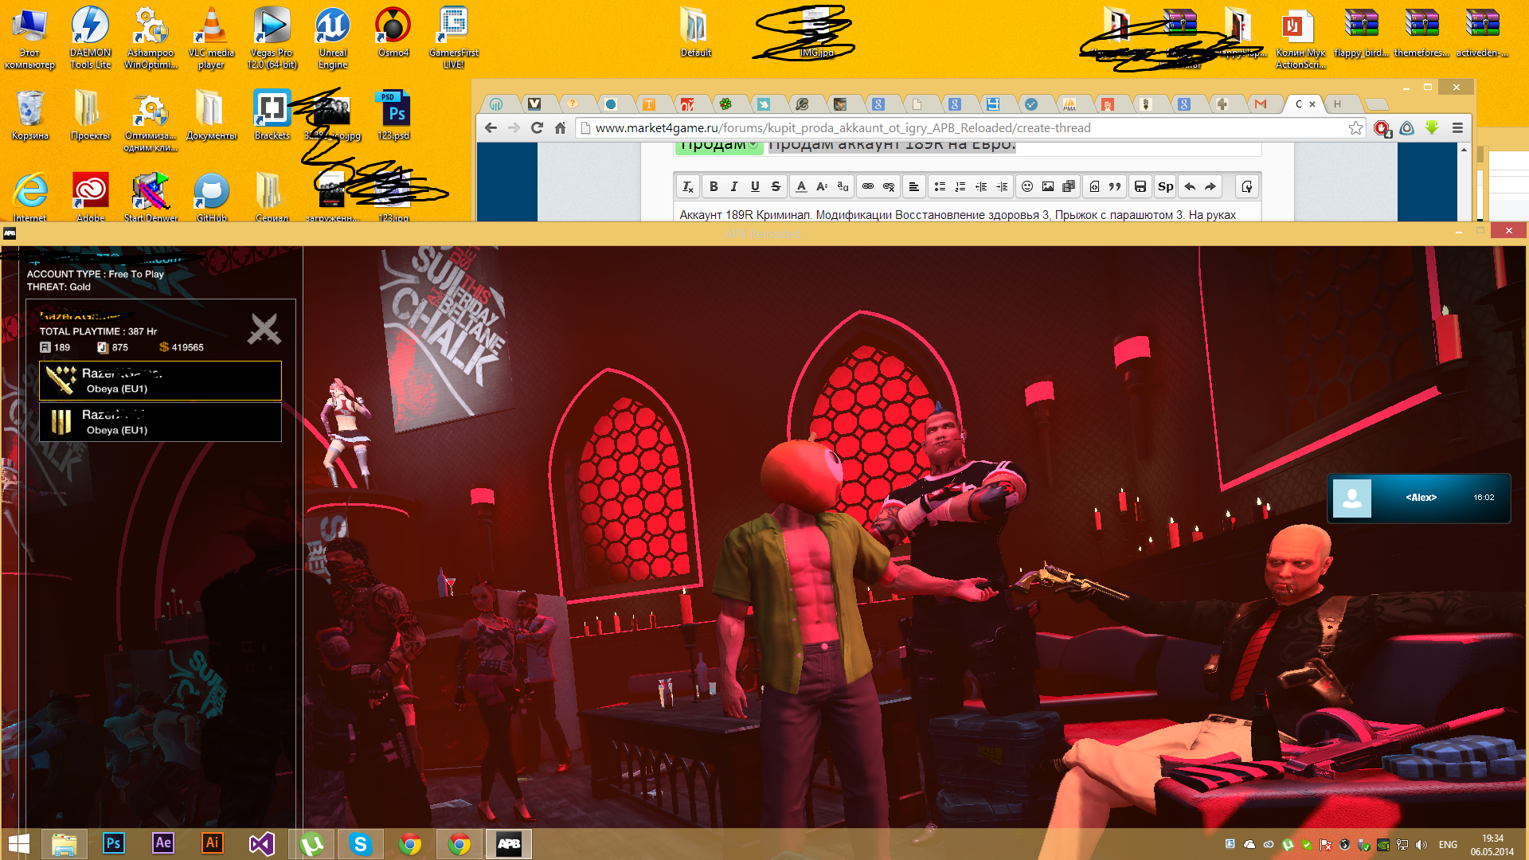1529x860 pixels.
Task: Open the font family tool in the editor
Action: [843, 186]
